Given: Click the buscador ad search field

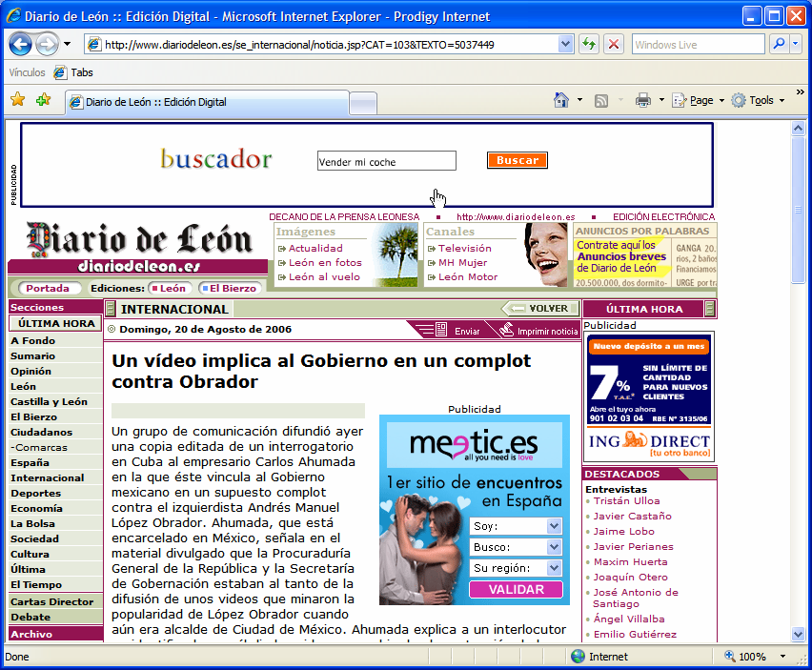Looking at the screenshot, I should point(386,161).
